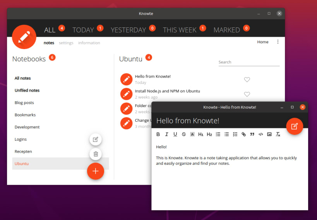Screen dimensions: 317x220
Task: Click the insert link icon
Action: [x=243, y=134]
